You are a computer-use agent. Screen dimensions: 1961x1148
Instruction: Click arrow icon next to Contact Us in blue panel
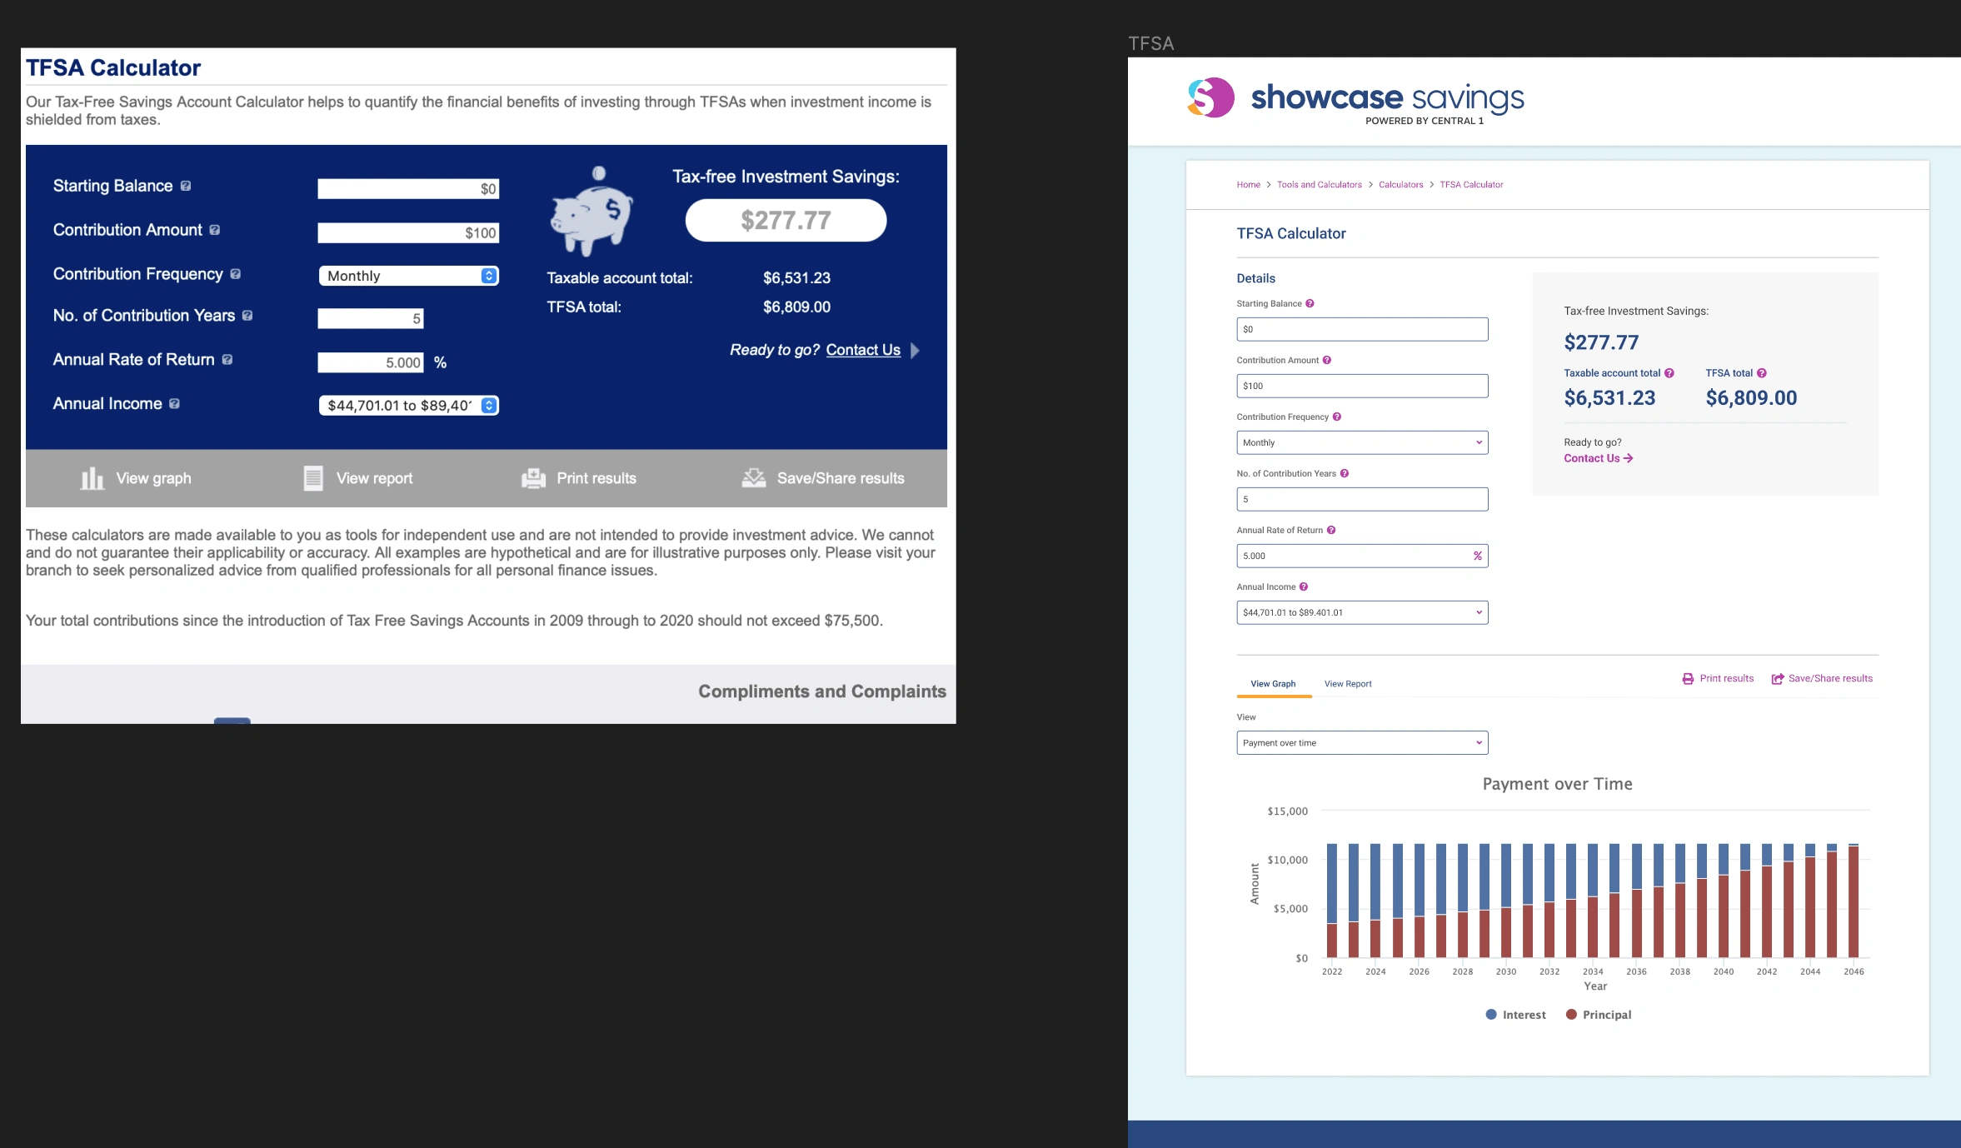[x=916, y=350]
